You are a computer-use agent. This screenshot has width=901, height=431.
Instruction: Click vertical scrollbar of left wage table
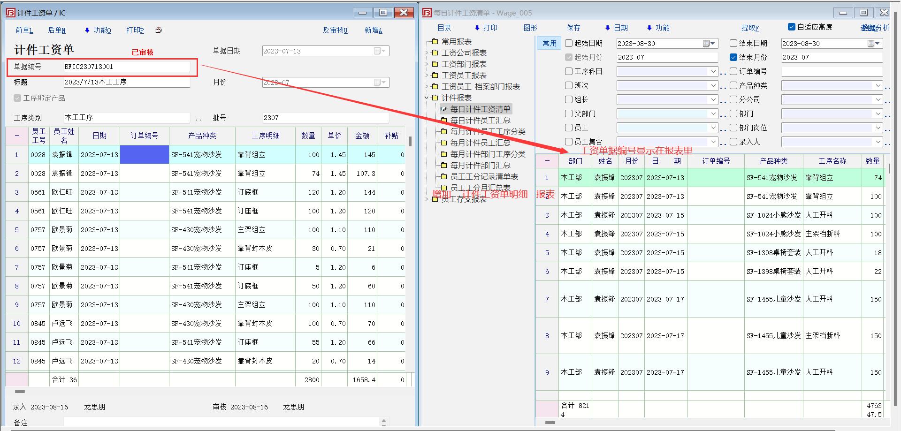(x=410, y=141)
